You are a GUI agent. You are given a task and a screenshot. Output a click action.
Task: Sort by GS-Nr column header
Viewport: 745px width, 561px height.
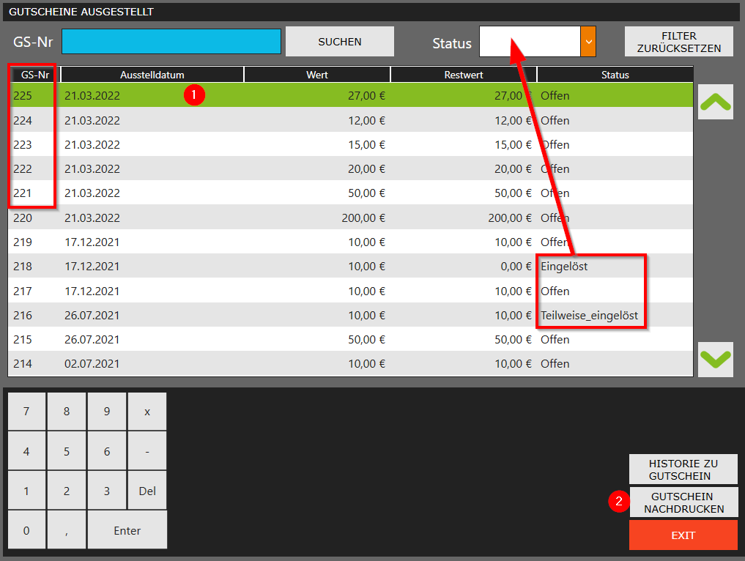coord(34,75)
